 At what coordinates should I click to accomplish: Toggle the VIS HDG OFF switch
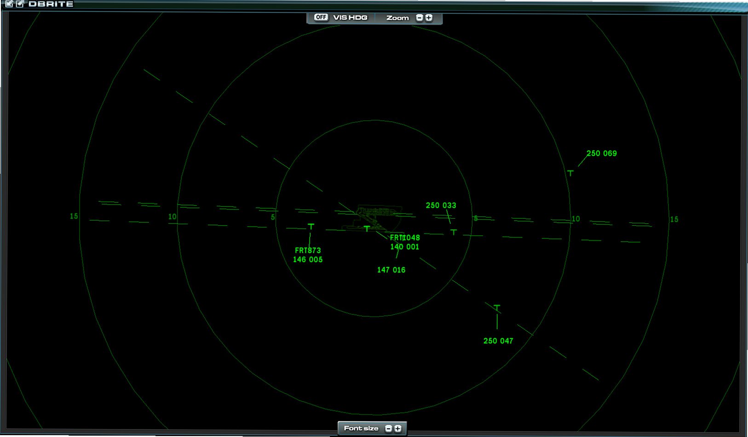pos(321,17)
